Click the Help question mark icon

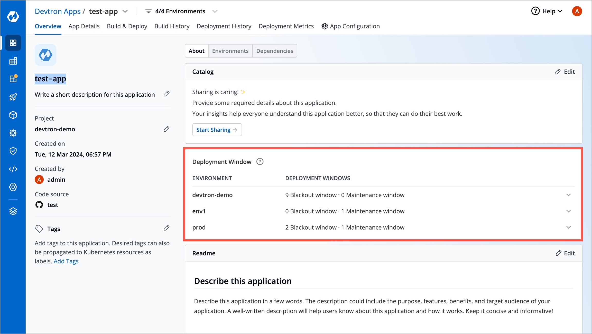pyautogui.click(x=535, y=11)
